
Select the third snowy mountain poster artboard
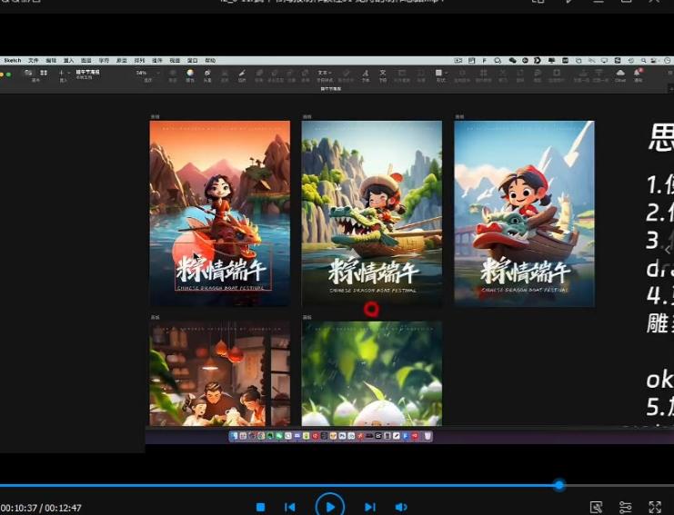point(524,213)
